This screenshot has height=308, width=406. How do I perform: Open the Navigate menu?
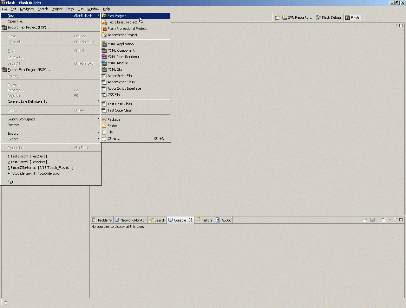27,9
